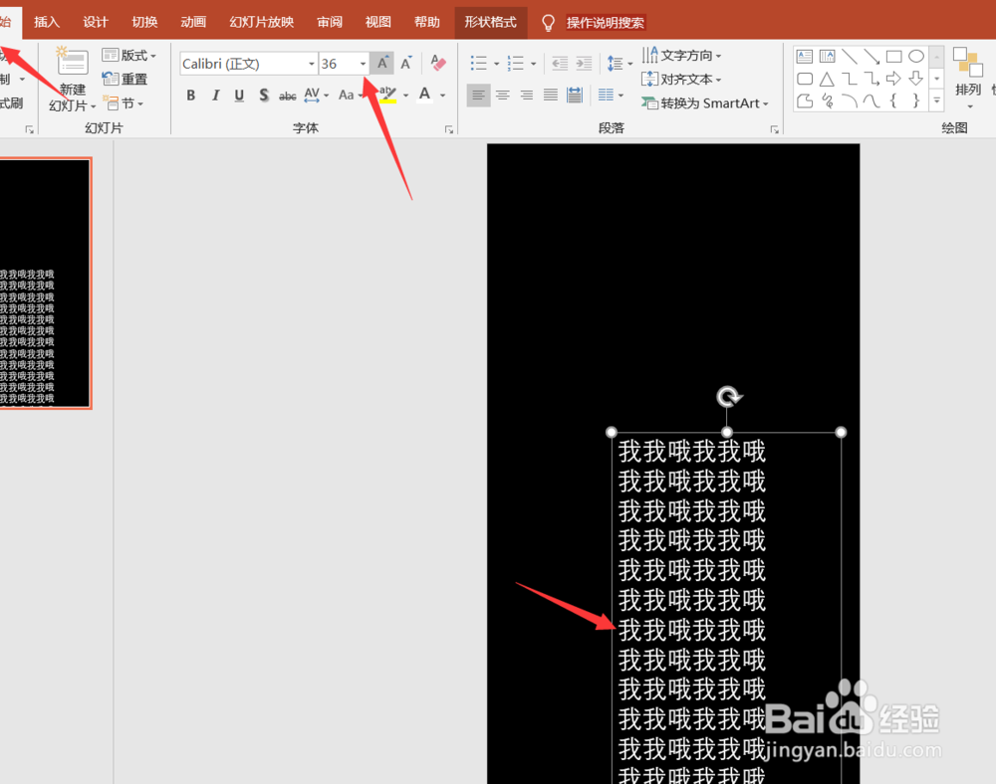Open the font color swatch
This screenshot has height=784, width=996.
[x=426, y=96]
